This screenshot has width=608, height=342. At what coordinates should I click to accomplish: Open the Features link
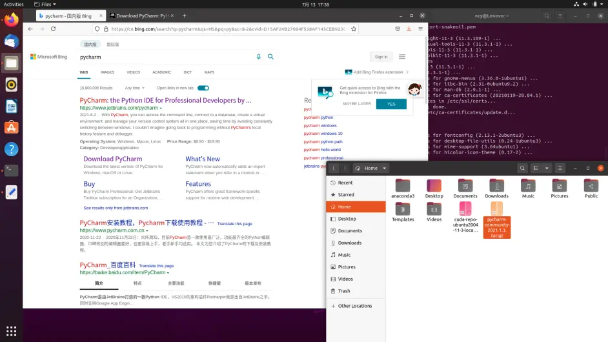tap(198, 184)
